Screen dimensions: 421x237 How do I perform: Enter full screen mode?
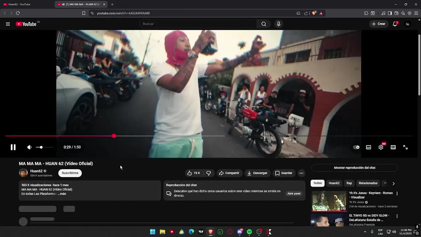[x=406, y=147]
